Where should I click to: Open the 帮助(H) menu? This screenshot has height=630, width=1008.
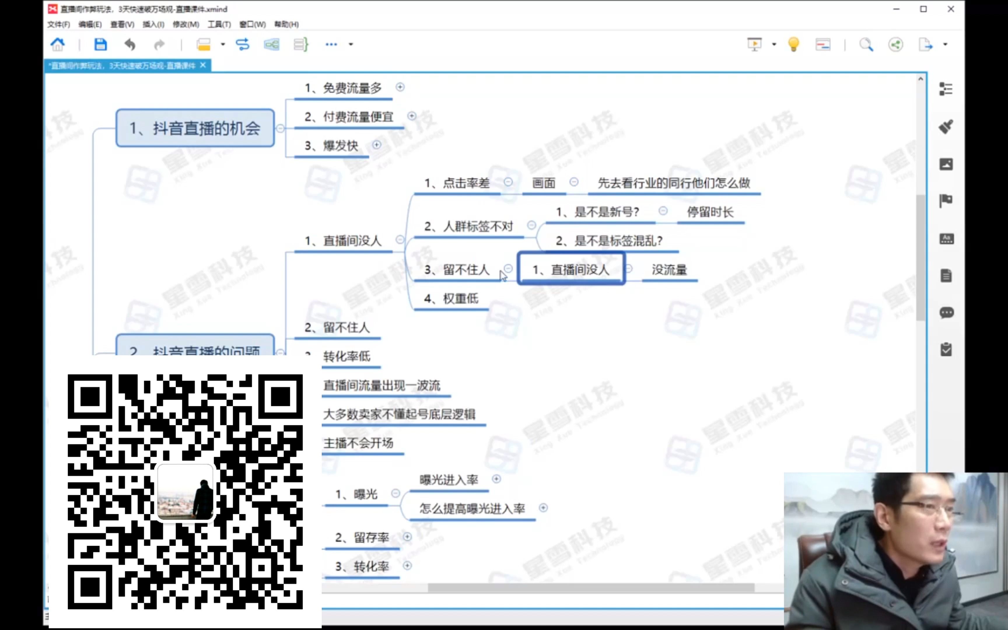point(286,24)
